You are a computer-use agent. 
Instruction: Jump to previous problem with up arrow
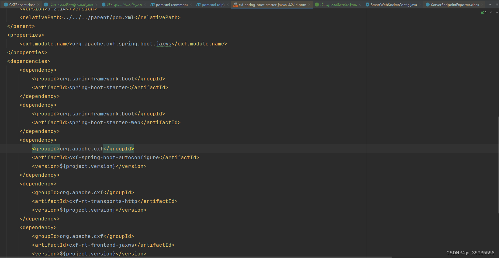click(x=491, y=12)
